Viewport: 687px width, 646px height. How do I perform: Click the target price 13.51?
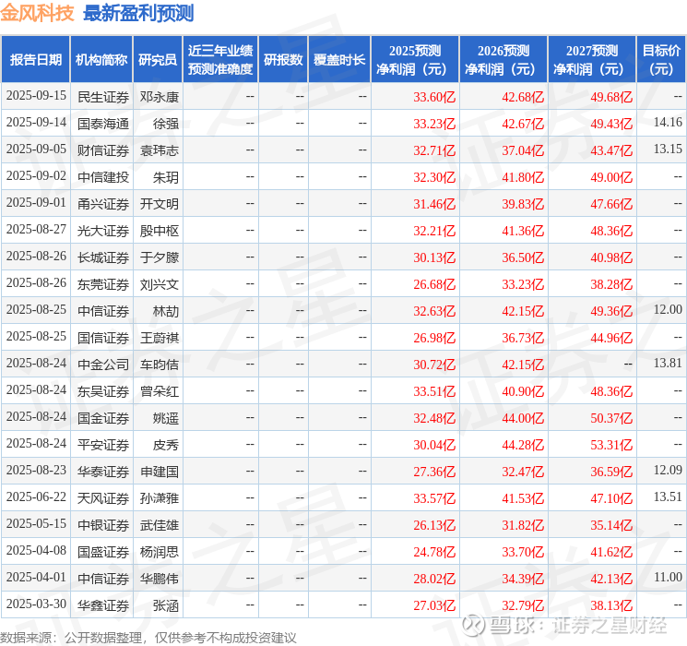[668, 496]
